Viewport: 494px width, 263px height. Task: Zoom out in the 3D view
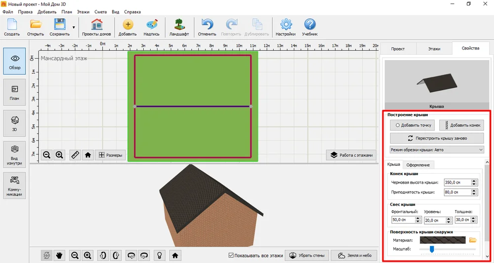[75, 255]
